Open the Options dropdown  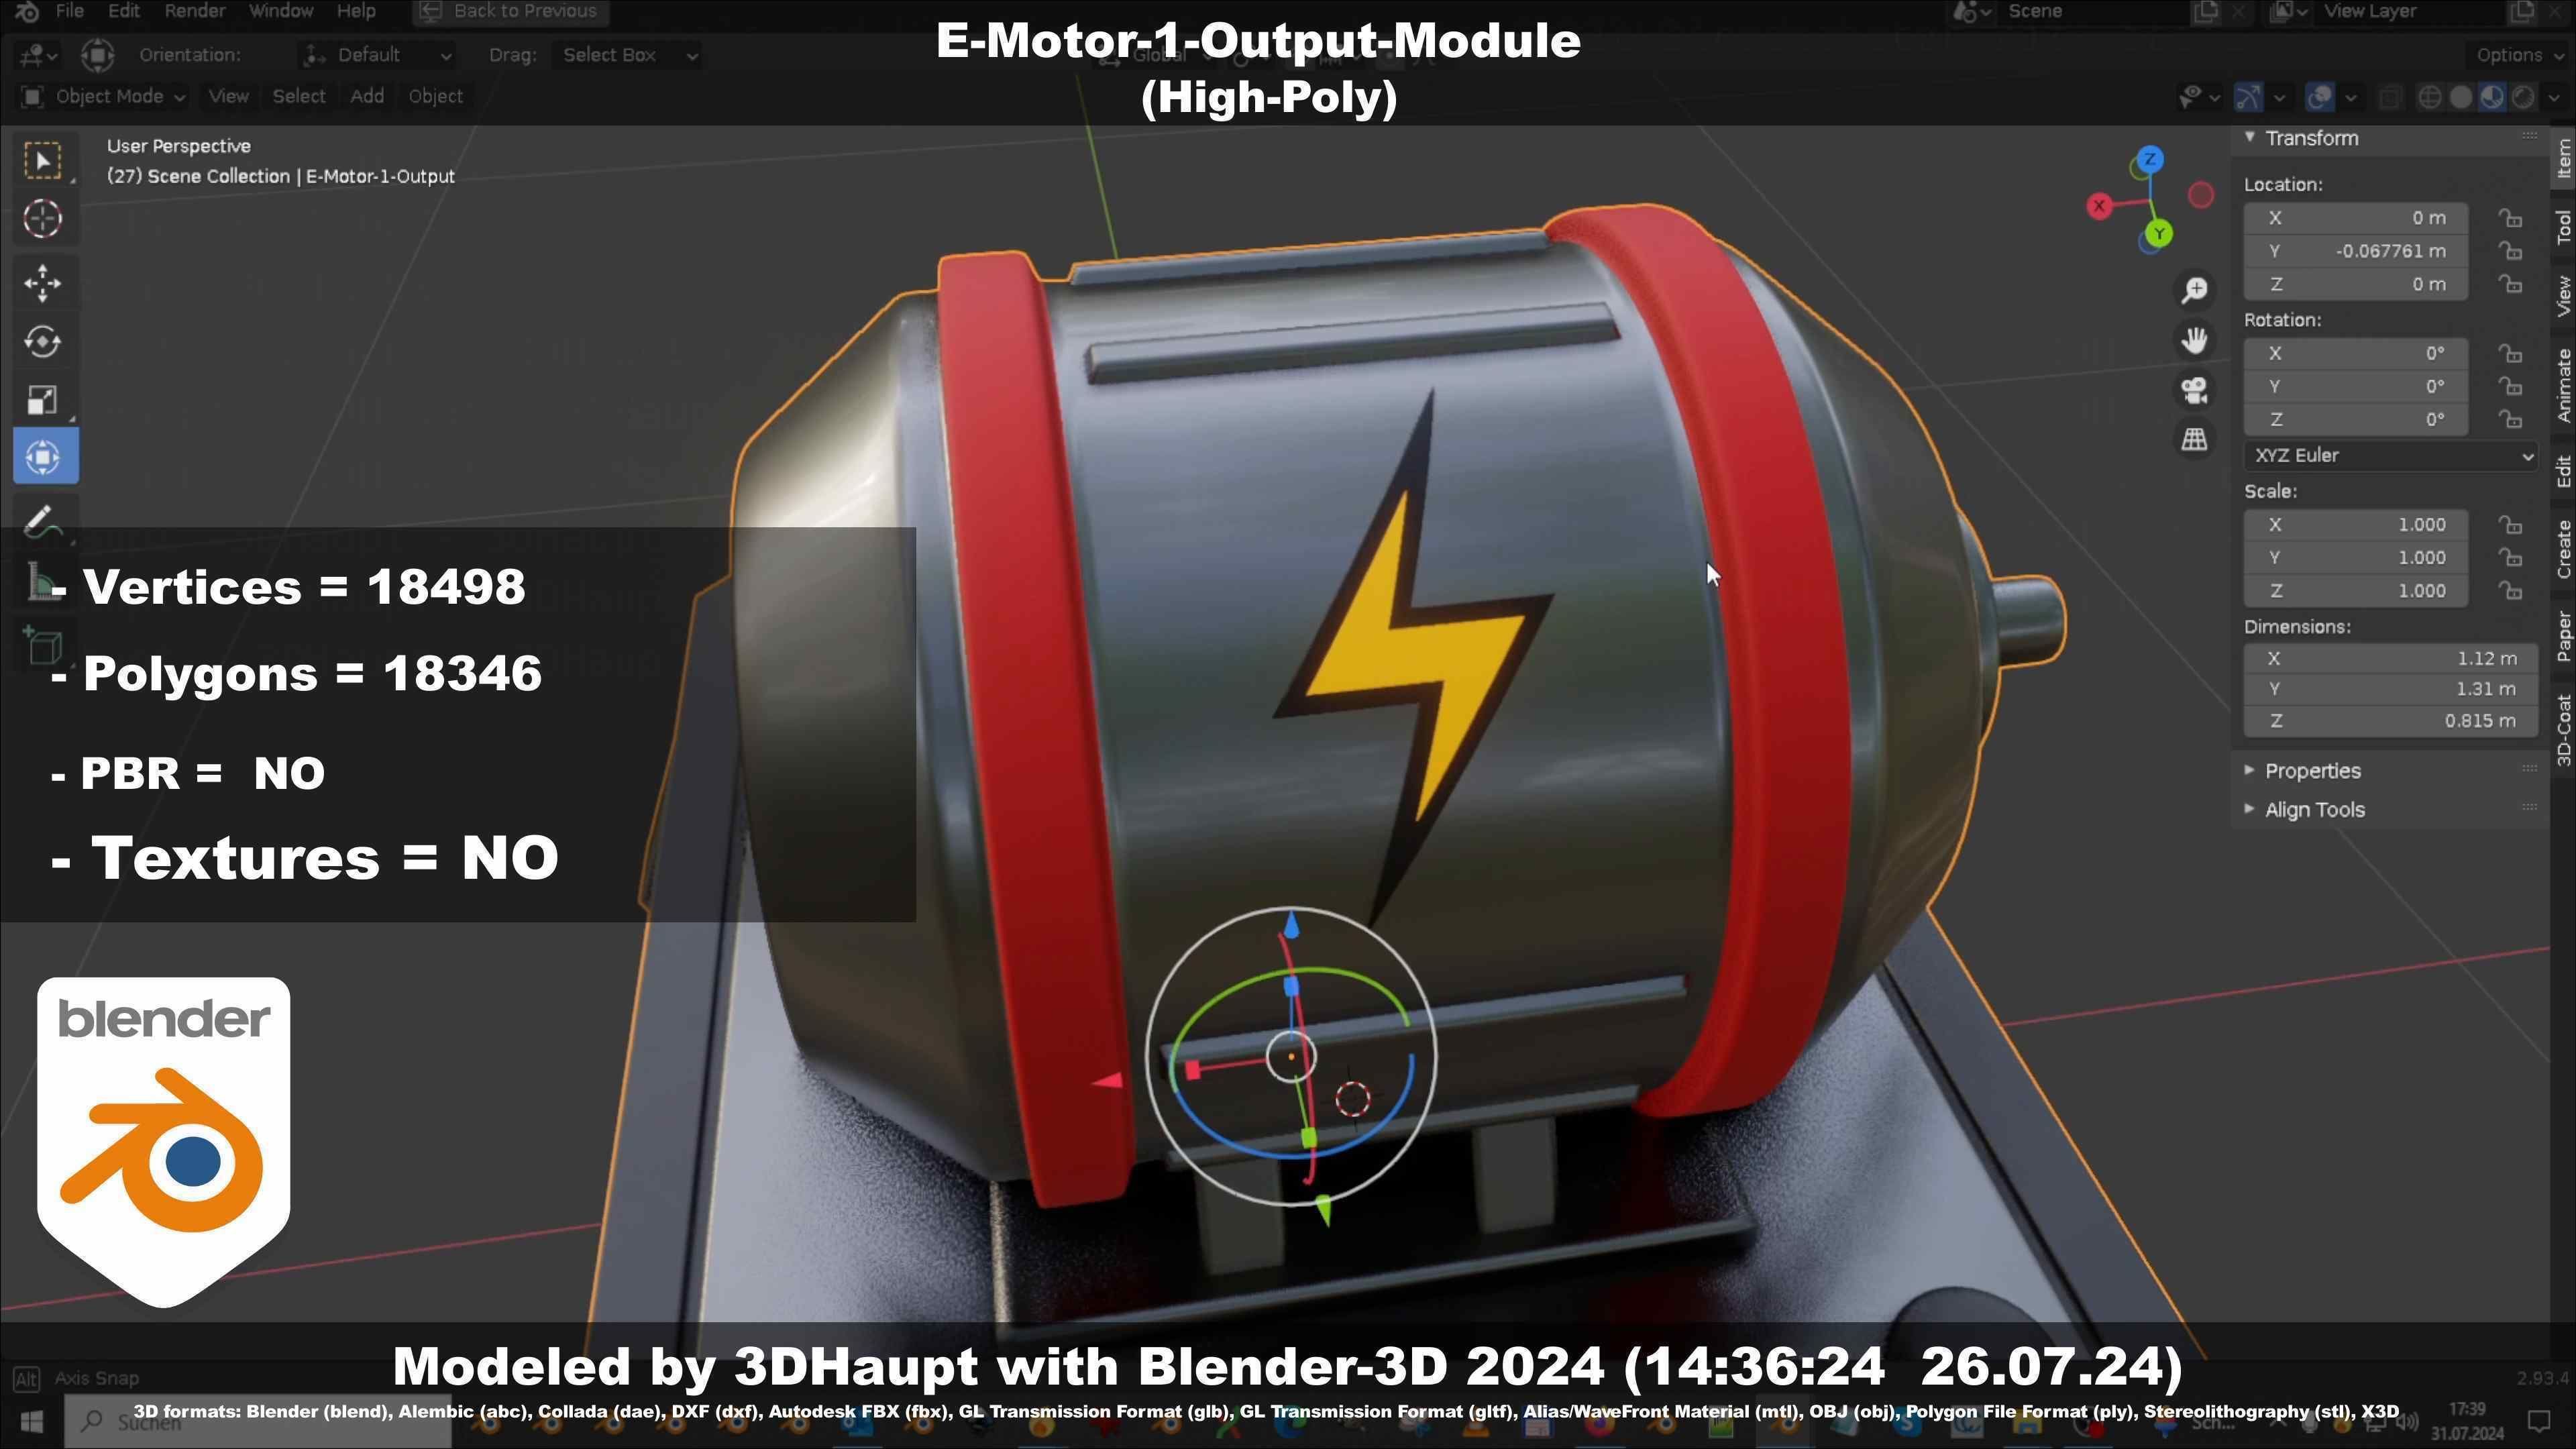2518,55
